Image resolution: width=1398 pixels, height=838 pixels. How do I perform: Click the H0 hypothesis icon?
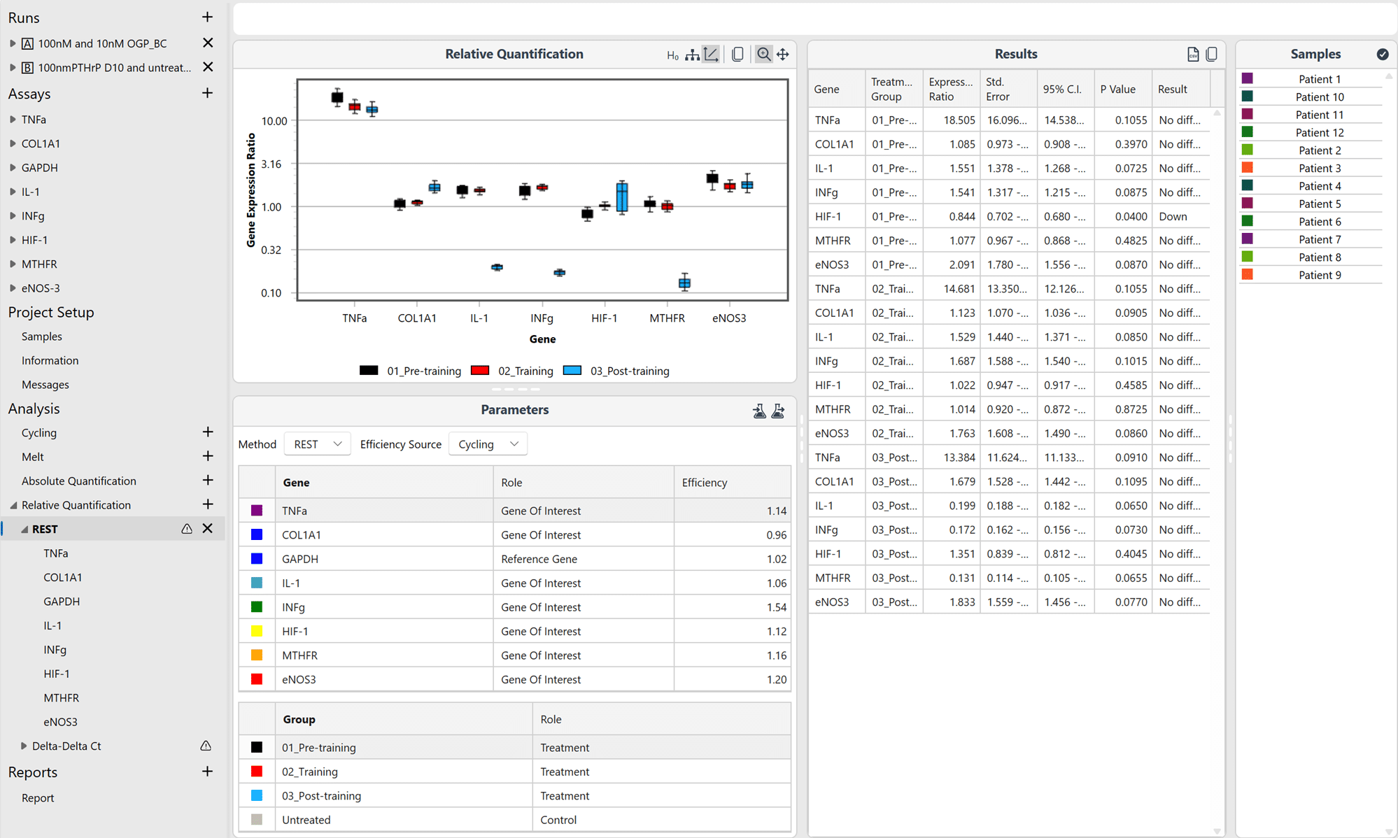point(672,55)
